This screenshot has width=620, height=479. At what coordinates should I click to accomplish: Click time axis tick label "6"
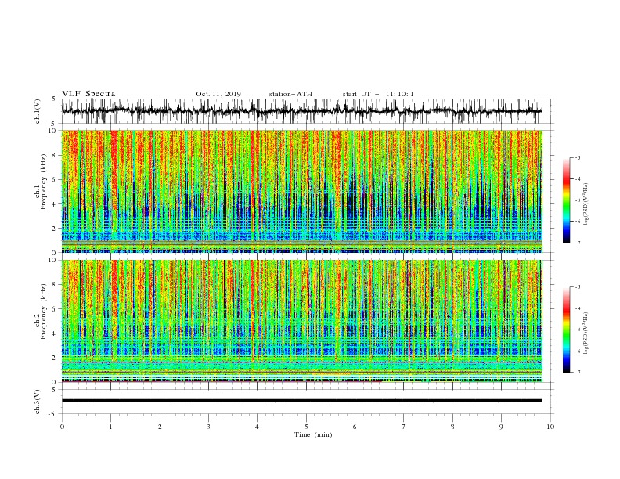[x=355, y=427]
